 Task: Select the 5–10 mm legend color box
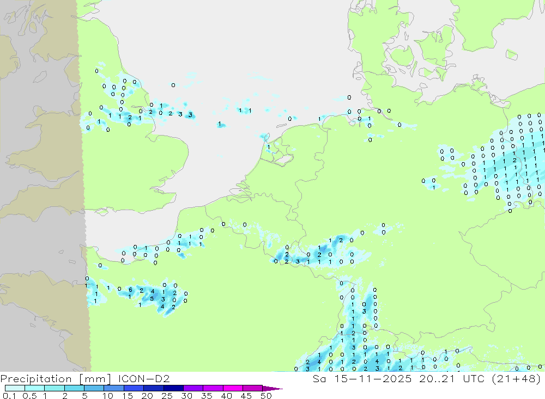pos(94,388)
